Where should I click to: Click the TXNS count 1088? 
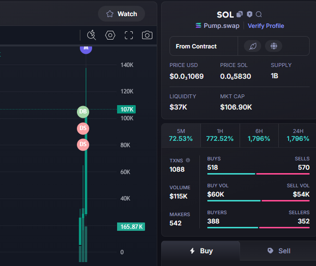(x=177, y=169)
